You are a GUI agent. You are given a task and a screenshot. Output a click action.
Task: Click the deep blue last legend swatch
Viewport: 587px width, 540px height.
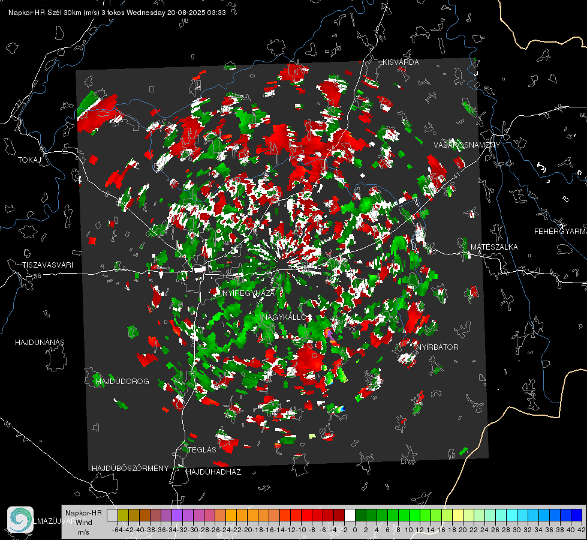tap(577, 515)
